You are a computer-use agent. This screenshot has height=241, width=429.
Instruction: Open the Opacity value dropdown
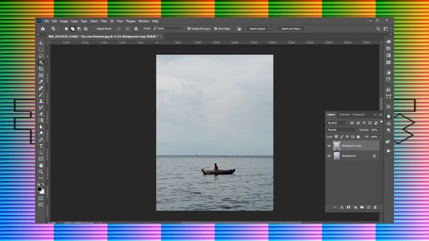(x=380, y=130)
